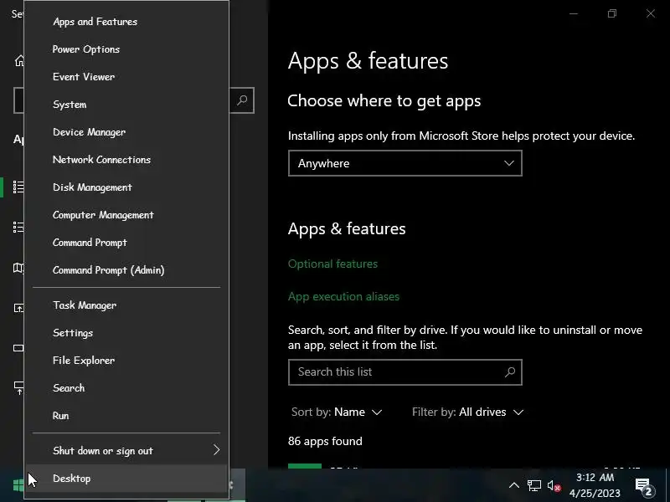Screen dimensions: 670x502
Task: Expand Shut down or sign out submenu
Action: click(126, 450)
